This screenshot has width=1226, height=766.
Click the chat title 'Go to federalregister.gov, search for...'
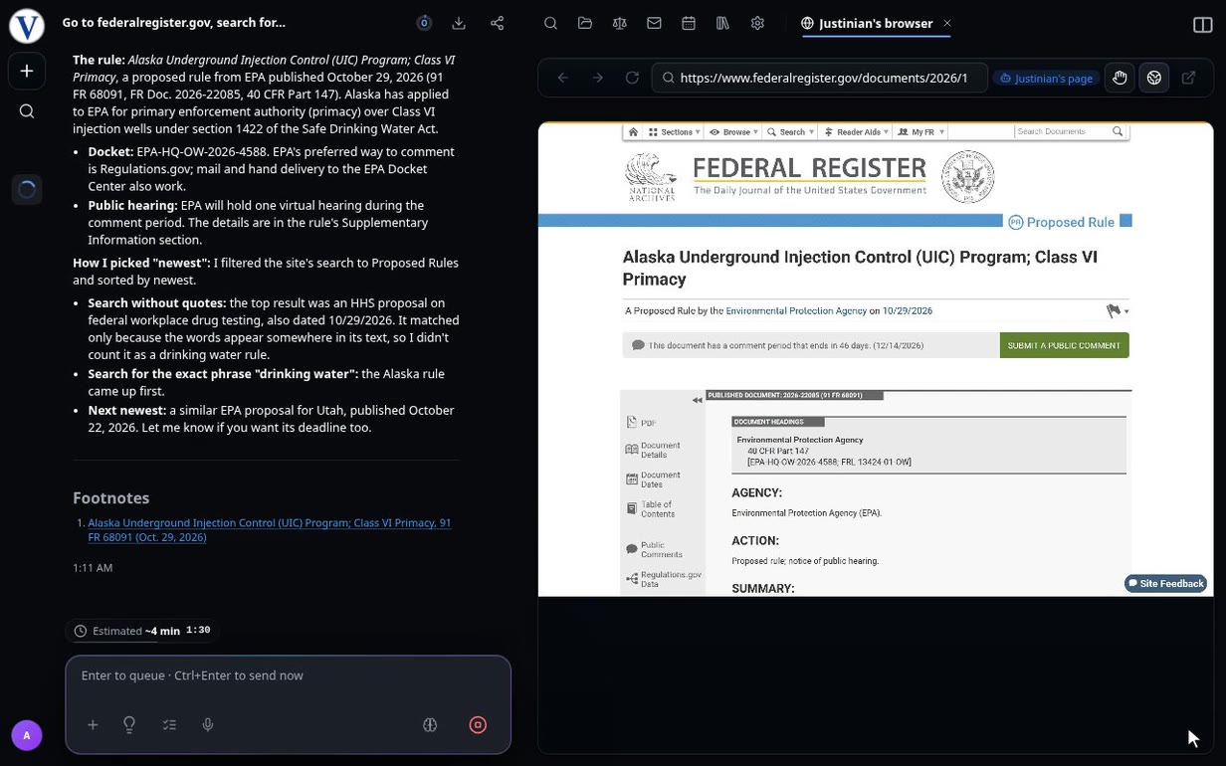click(x=174, y=23)
